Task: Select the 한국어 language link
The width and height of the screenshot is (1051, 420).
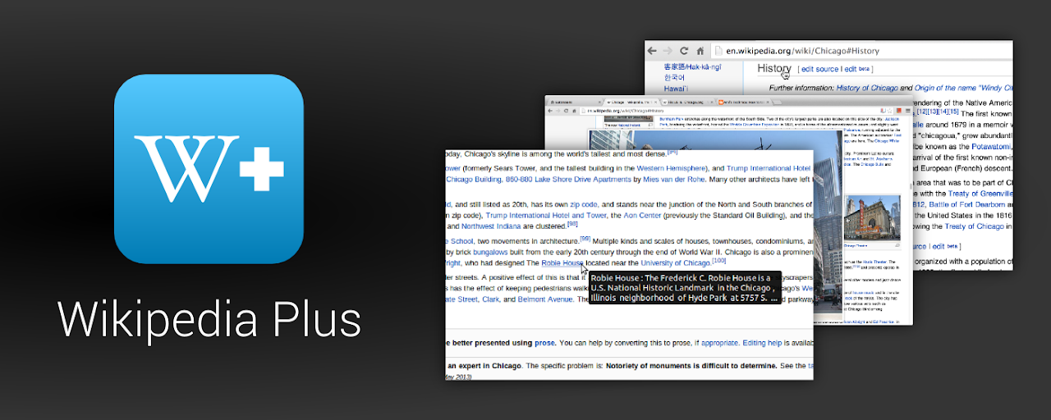Action: 674,77
